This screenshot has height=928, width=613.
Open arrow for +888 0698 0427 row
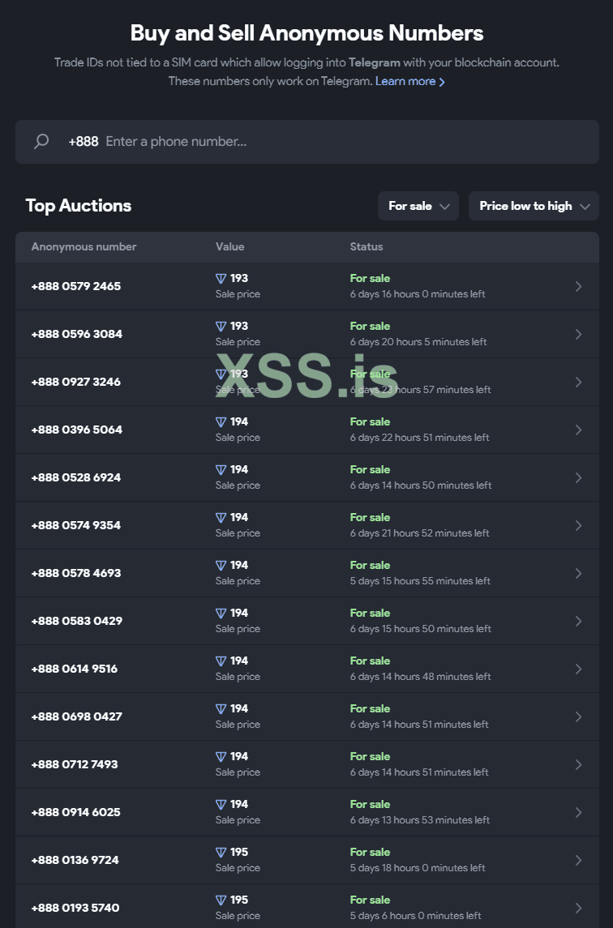(578, 716)
